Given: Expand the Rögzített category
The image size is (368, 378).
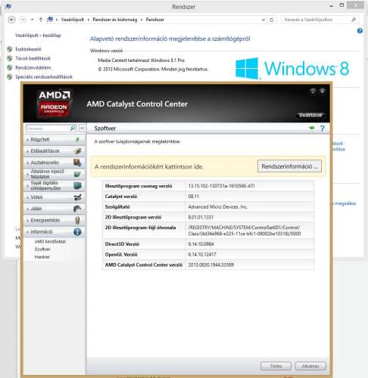Looking at the screenshot, I should point(27,140).
